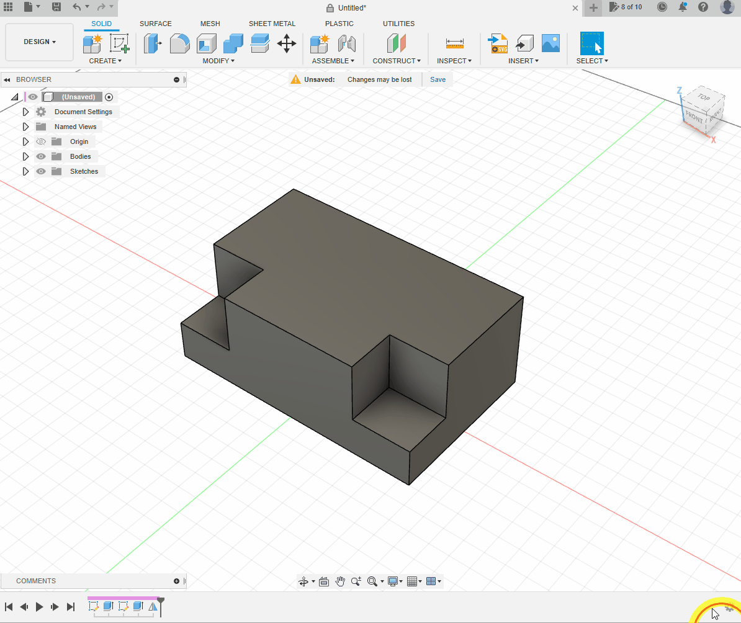Choose the Shell tool in Modify

coord(207,43)
